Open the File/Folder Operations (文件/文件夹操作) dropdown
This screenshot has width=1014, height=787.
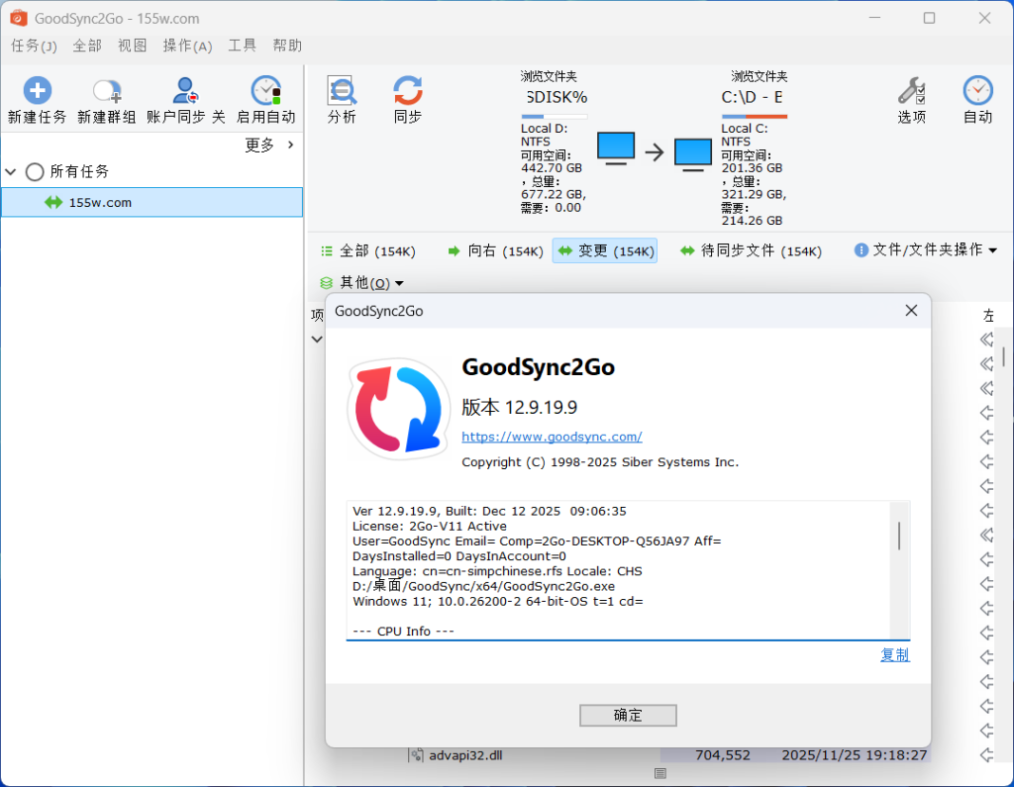pyautogui.click(x=925, y=250)
